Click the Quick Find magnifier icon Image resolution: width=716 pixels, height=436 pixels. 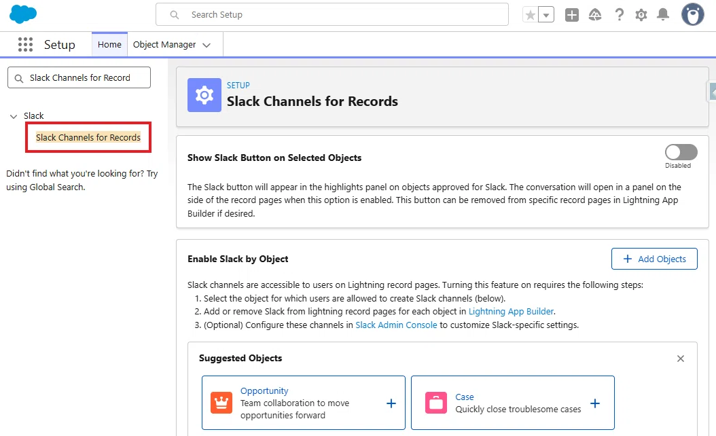pyautogui.click(x=19, y=79)
